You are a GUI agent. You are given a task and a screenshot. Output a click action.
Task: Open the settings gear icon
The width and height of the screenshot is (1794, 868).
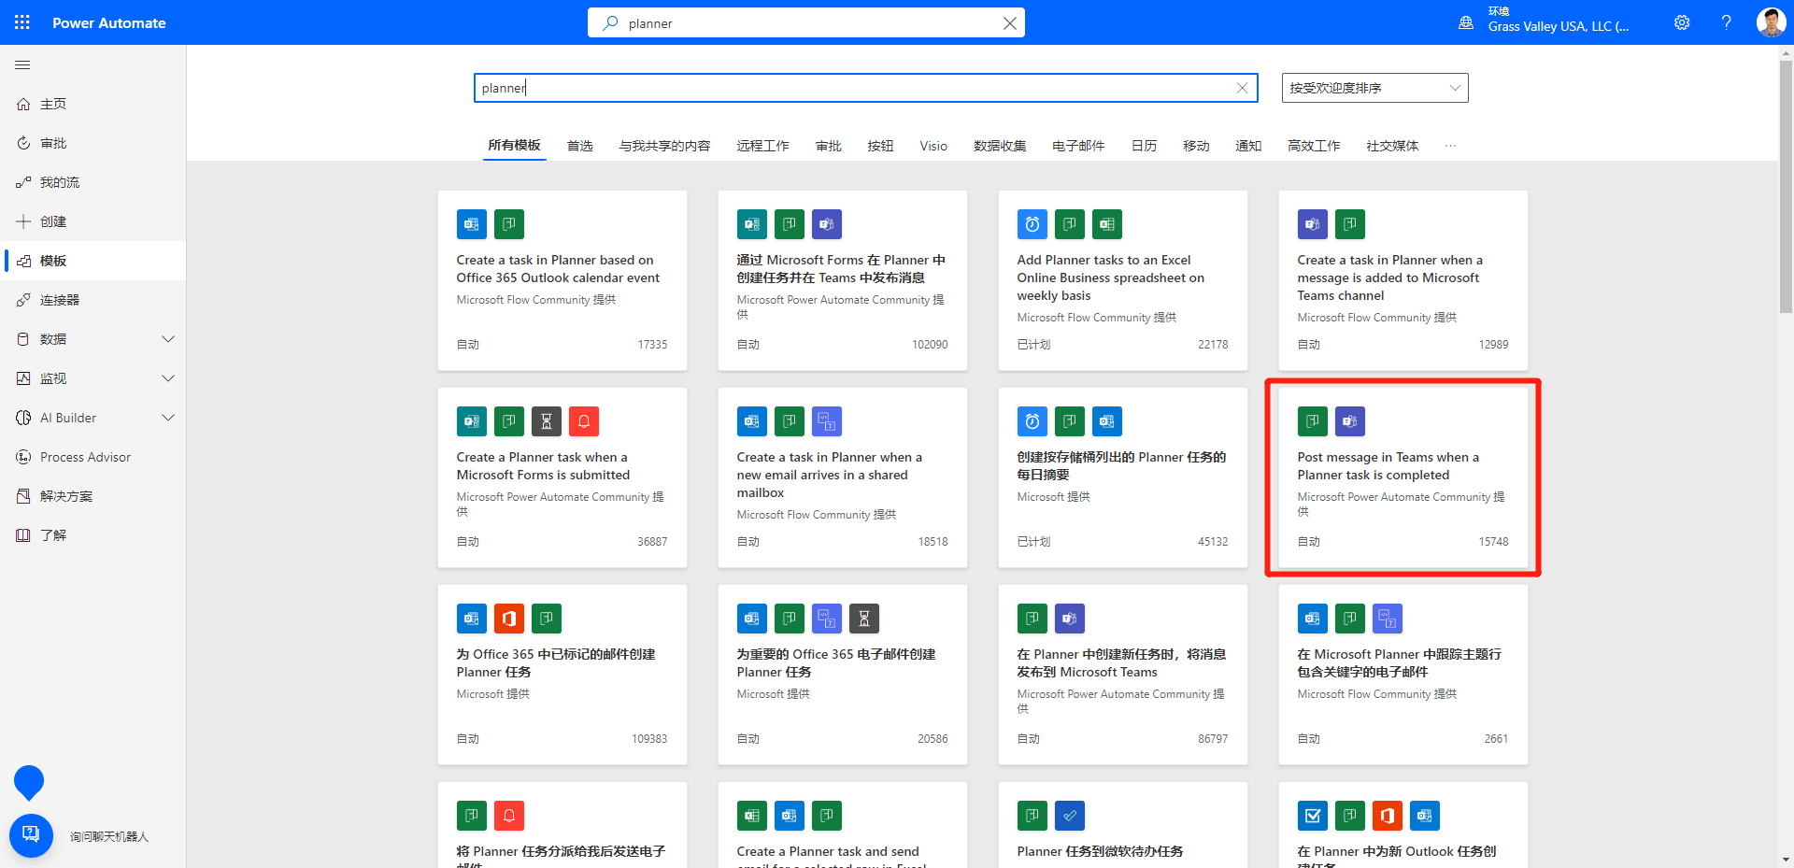1682,22
